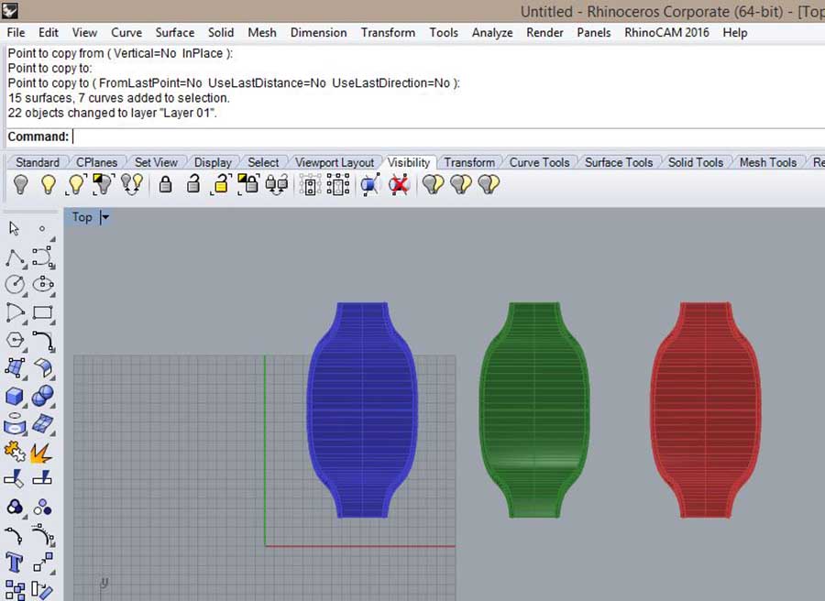Screen dimensions: 825x601
Task: Click the Rotate tool icon
Action: coord(42,591)
